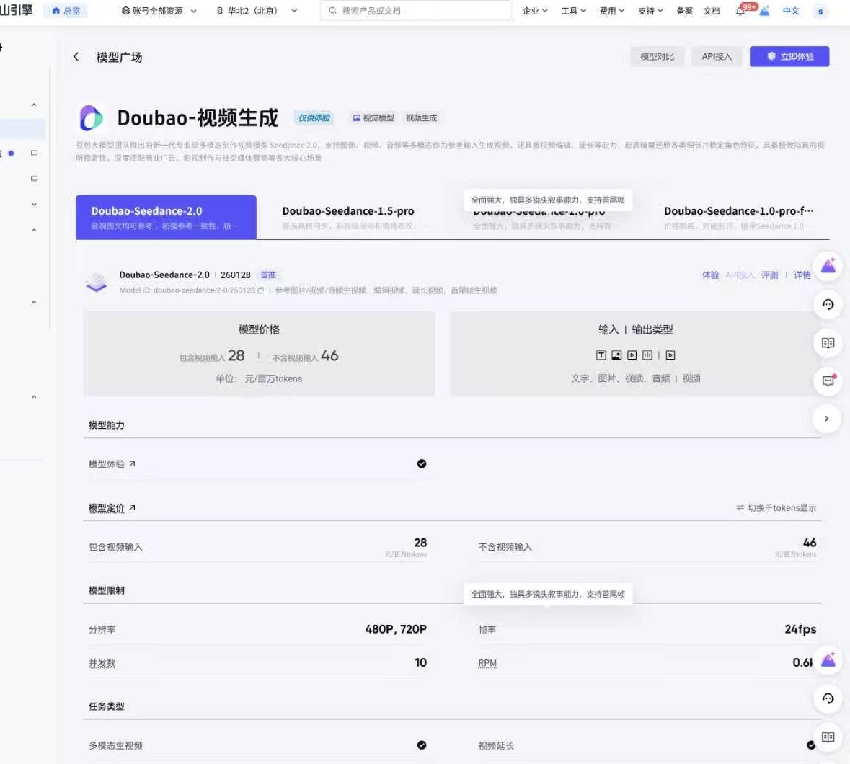
Task: Open the floating feedback icon with red dot
Action: click(828, 381)
